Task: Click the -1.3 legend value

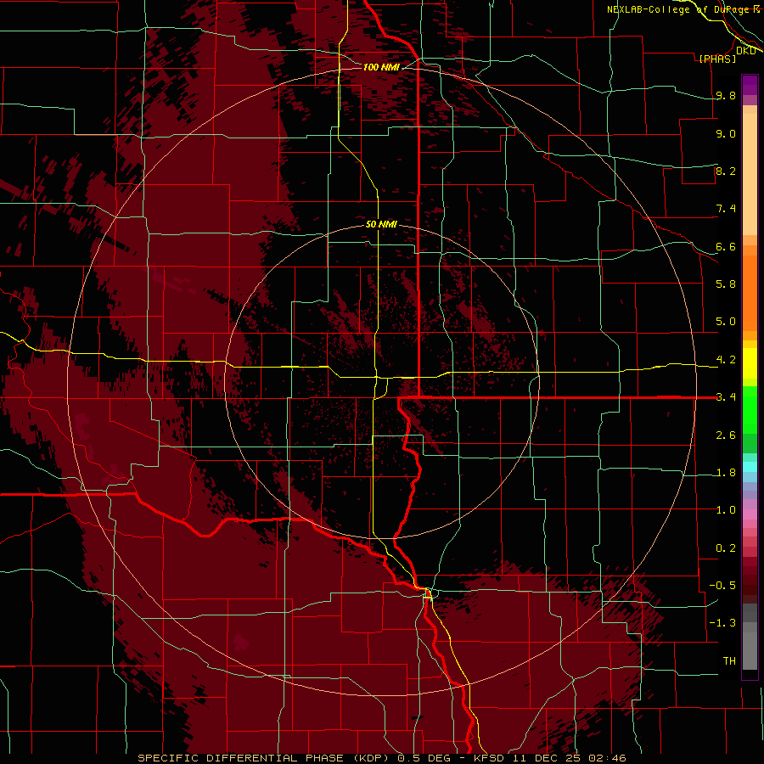Action: click(722, 623)
